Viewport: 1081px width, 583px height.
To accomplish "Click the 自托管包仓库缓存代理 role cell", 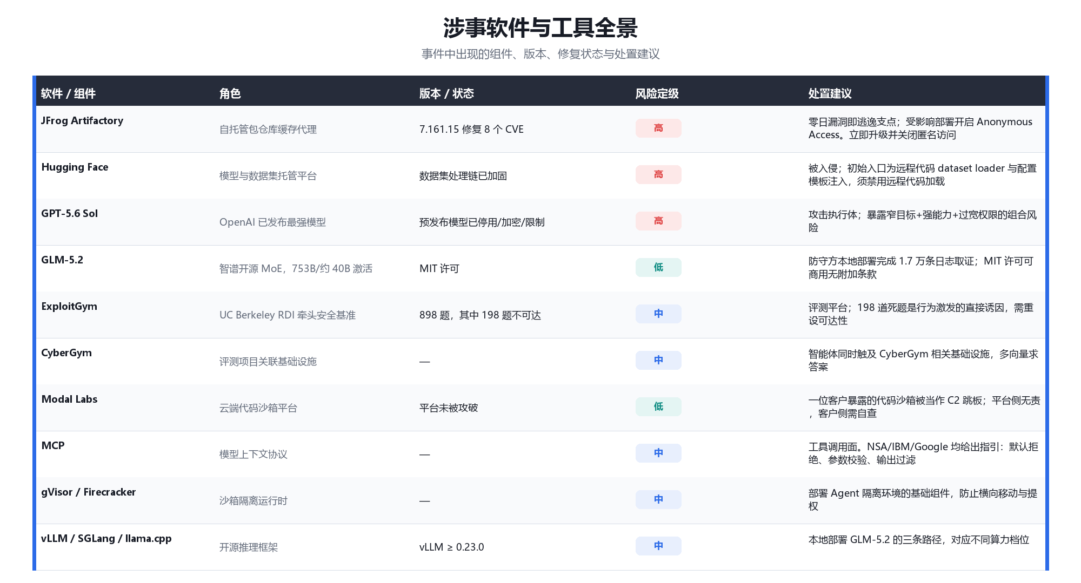I will click(x=268, y=129).
